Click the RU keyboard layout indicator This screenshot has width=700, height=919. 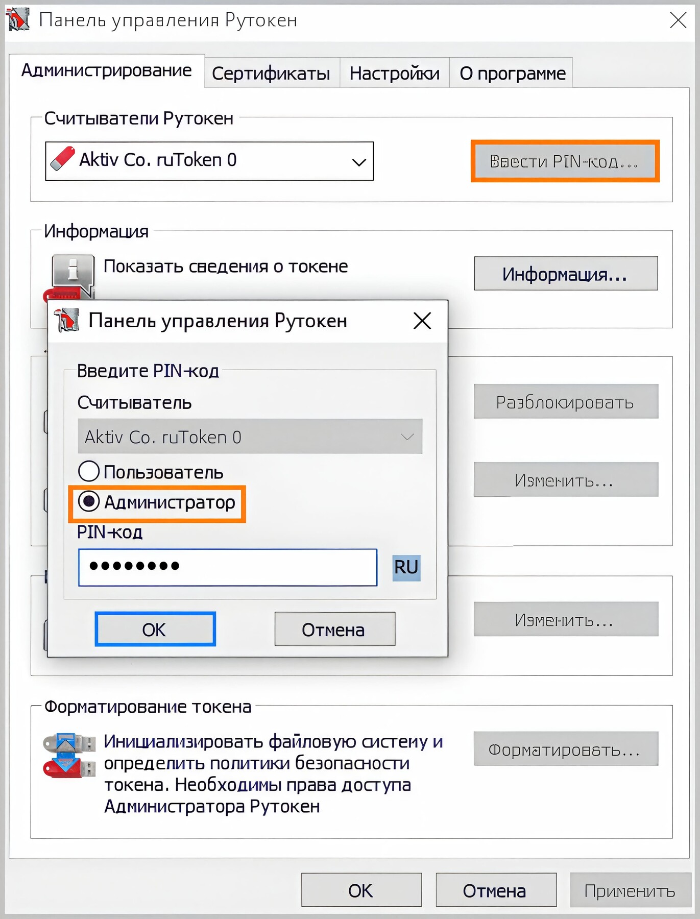(406, 567)
